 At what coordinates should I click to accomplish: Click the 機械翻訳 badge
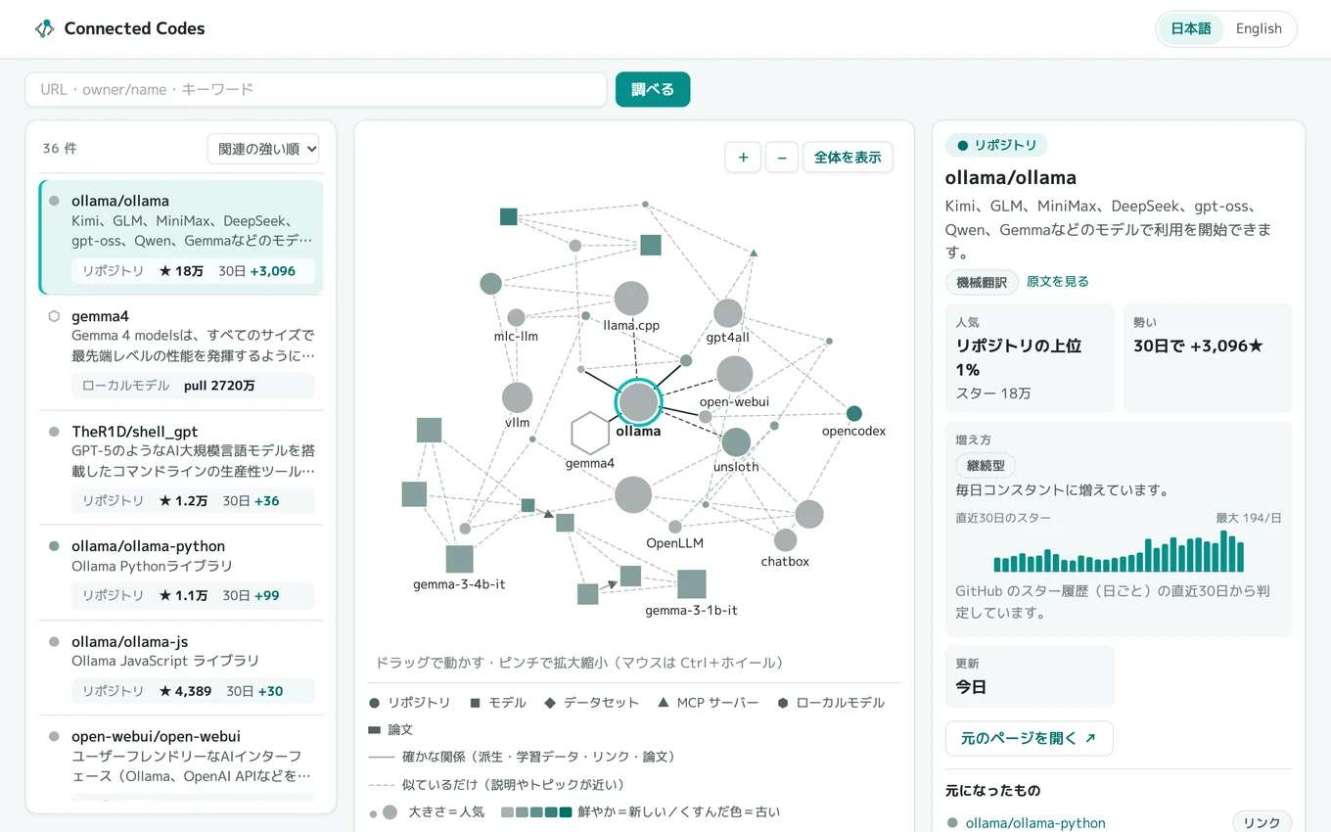(x=982, y=282)
